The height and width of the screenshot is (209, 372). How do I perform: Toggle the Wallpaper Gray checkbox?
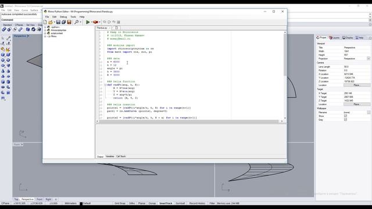(345, 120)
